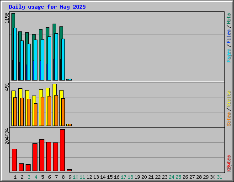Click green weekend day 3 label
234x182 pixels.
(29, 177)
